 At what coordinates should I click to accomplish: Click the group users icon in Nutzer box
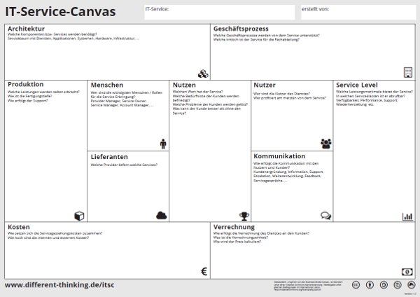[x=326, y=143]
